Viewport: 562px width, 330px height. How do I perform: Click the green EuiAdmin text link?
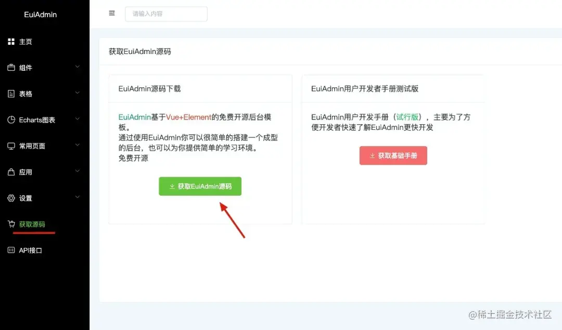tap(134, 117)
